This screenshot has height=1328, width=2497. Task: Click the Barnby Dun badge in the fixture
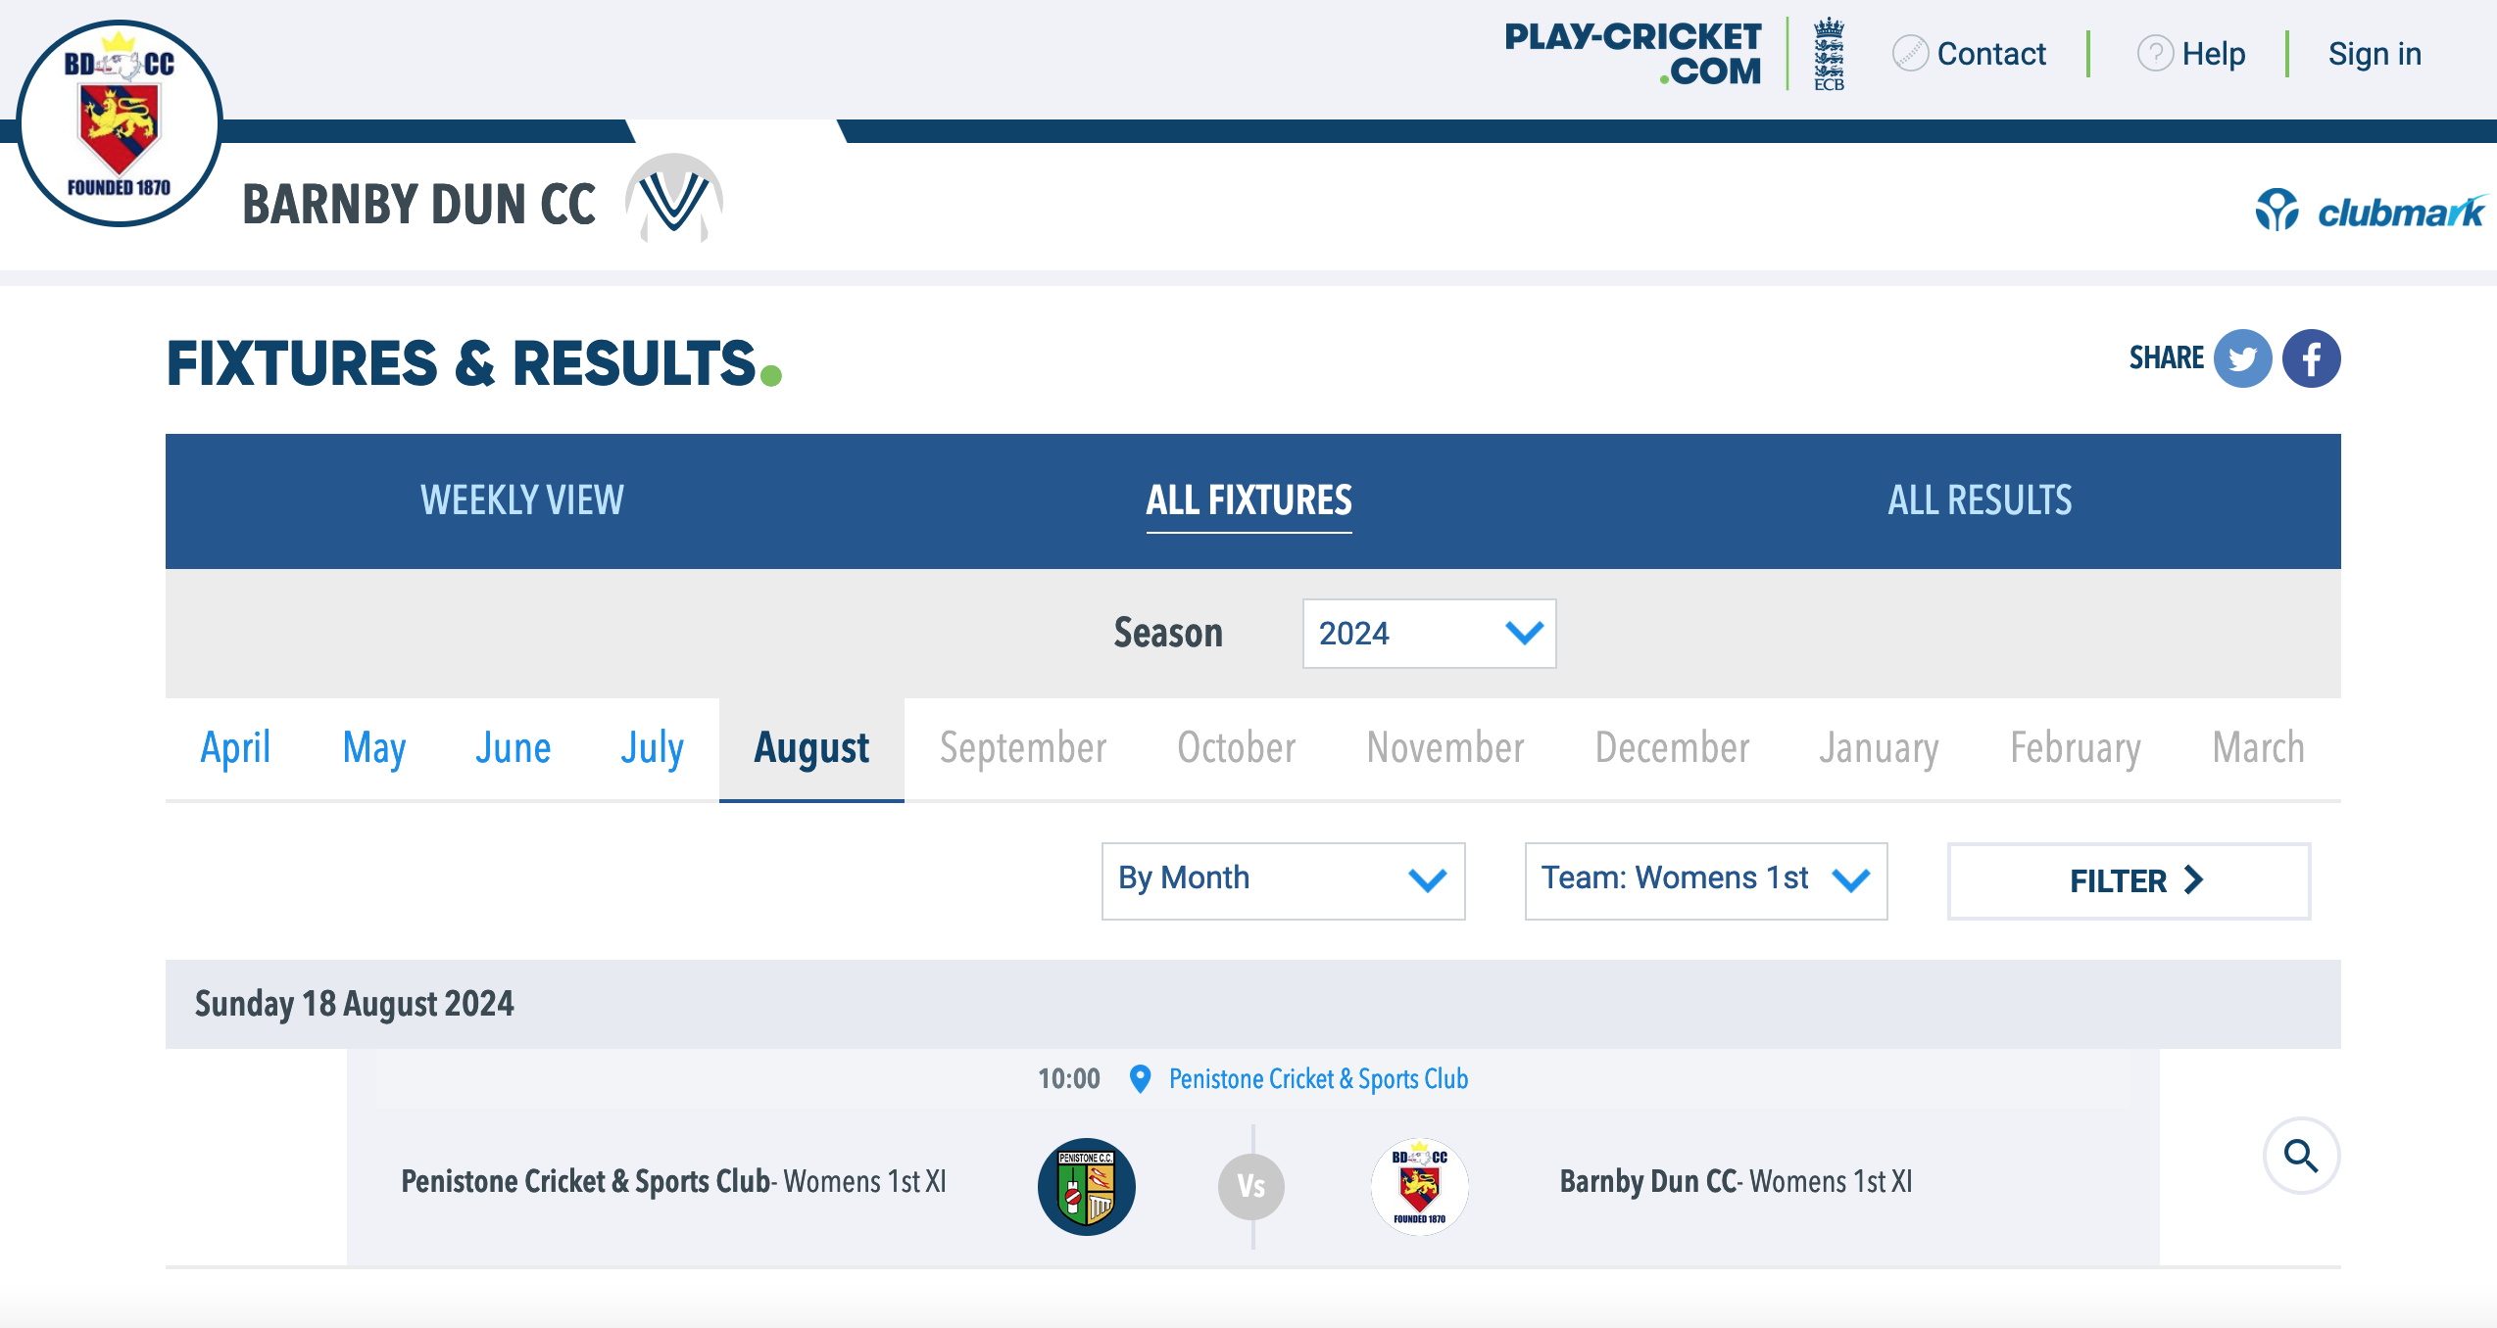click(1419, 1186)
